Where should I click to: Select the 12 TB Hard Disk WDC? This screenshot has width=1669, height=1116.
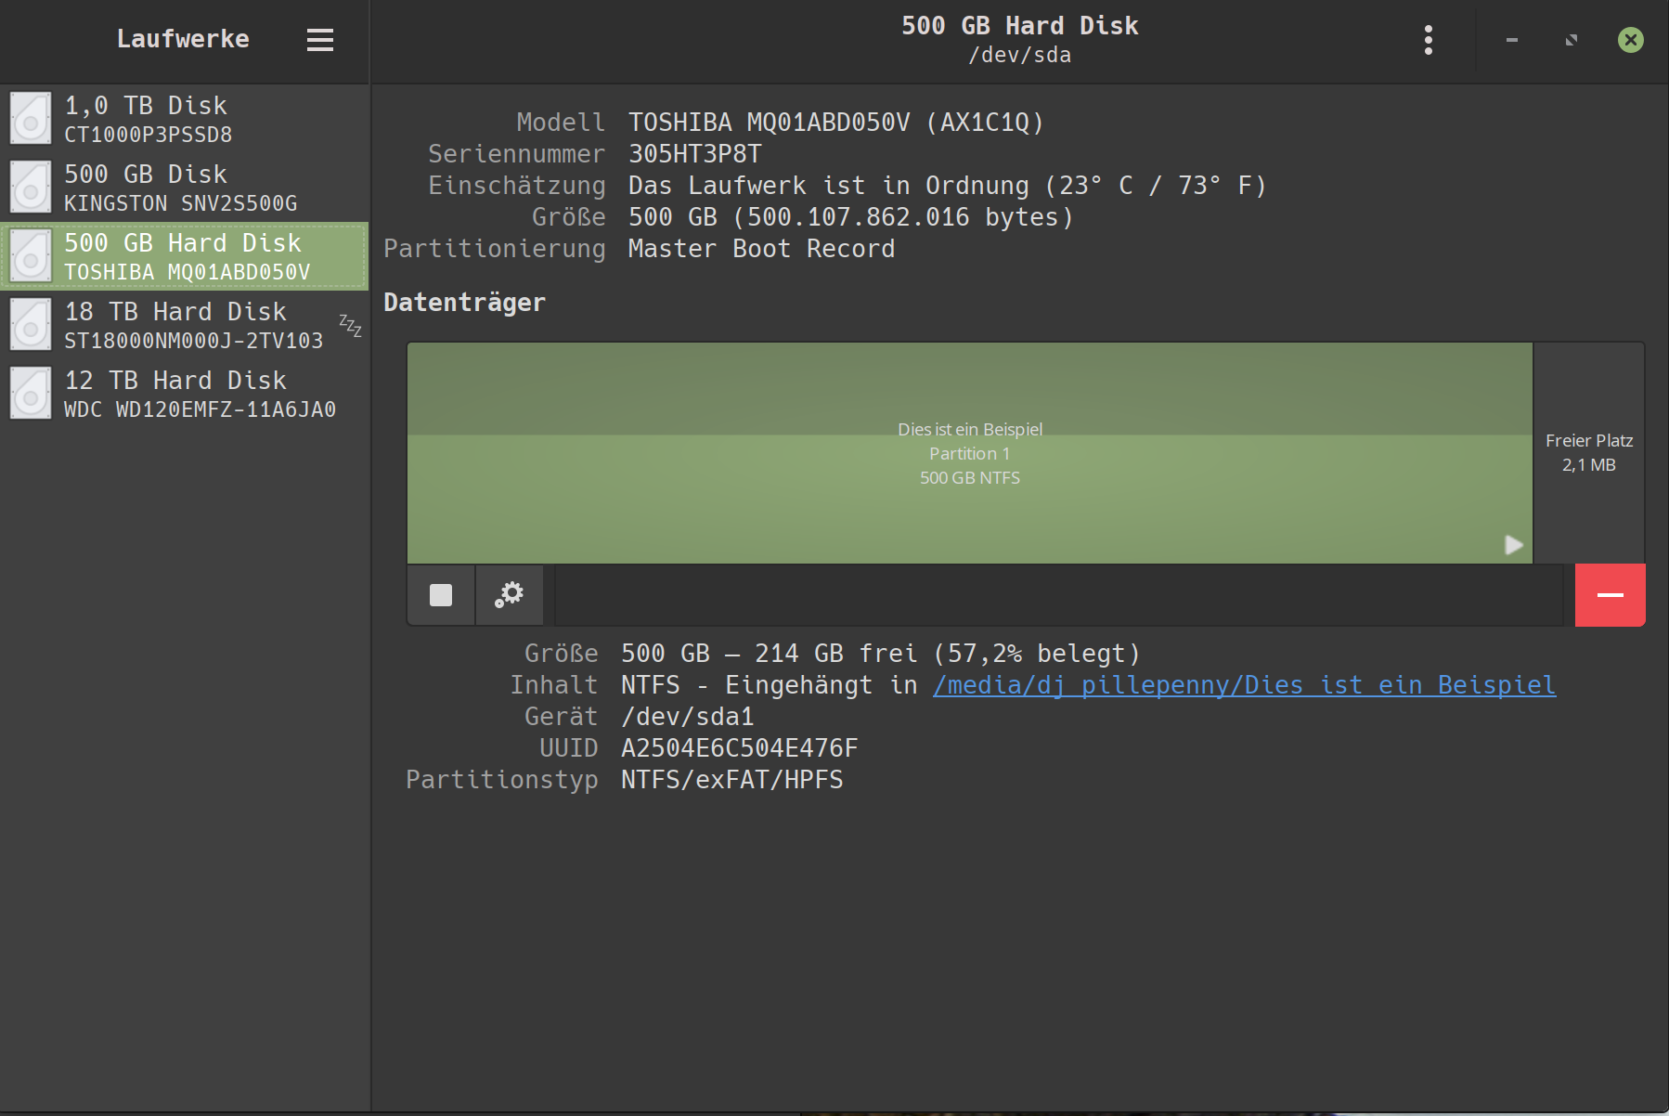(x=185, y=394)
